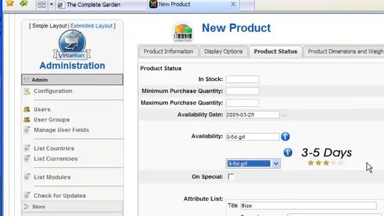Viewport: 384px width, 216px height.
Task: Open List Currencies
Action: point(56,158)
